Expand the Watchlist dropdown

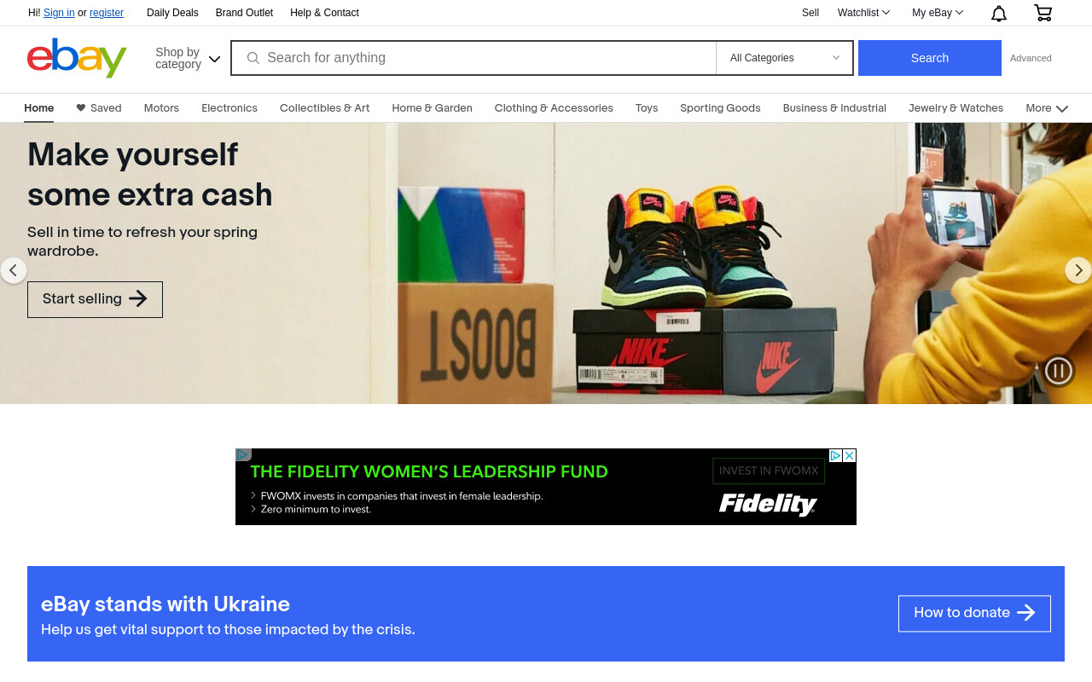[x=863, y=13]
